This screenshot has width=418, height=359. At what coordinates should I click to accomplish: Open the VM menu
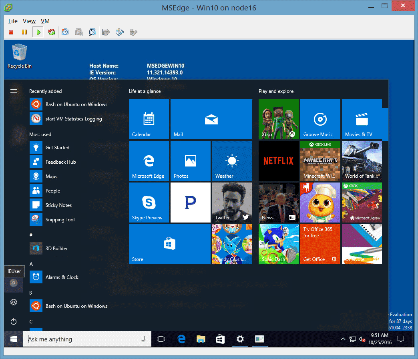click(45, 21)
